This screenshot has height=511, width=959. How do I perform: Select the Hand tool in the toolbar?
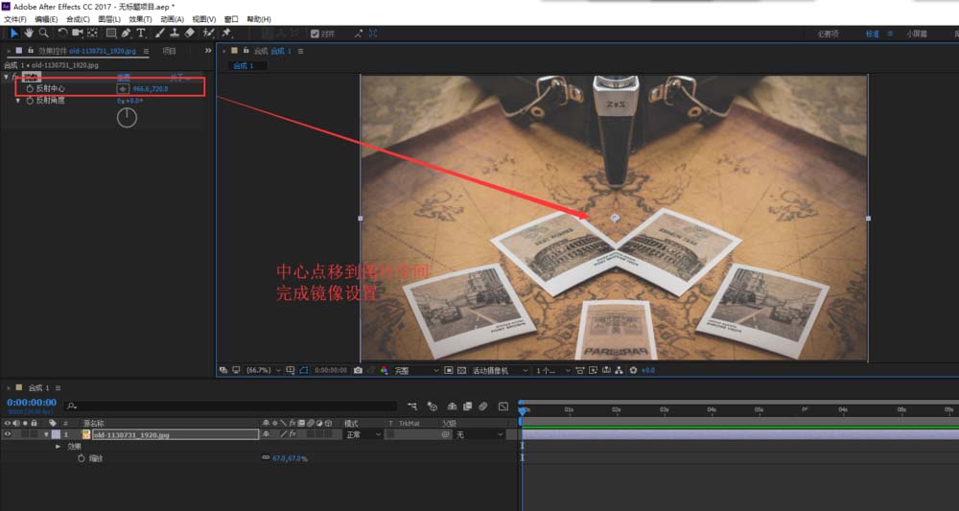tap(29, 33)
